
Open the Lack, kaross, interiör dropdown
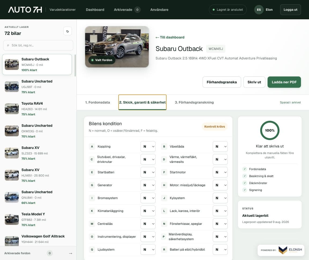click(x=220, y=211)
